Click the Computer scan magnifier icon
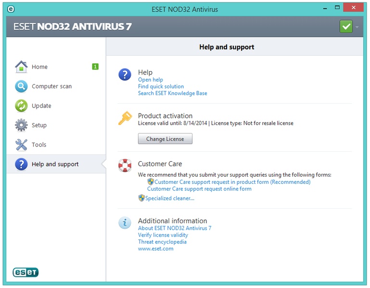Viewport: 370px width, 288px height. (x=21, y=86)
